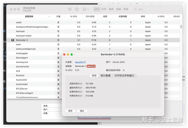Click the 退出 quit button
The image size is (188, 128).
point(82,111)
